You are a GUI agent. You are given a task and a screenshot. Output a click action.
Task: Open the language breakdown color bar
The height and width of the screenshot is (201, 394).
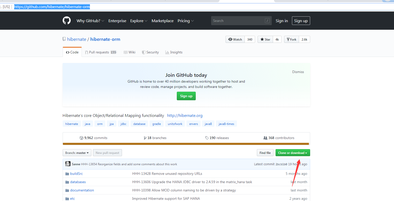coord(186,144)
